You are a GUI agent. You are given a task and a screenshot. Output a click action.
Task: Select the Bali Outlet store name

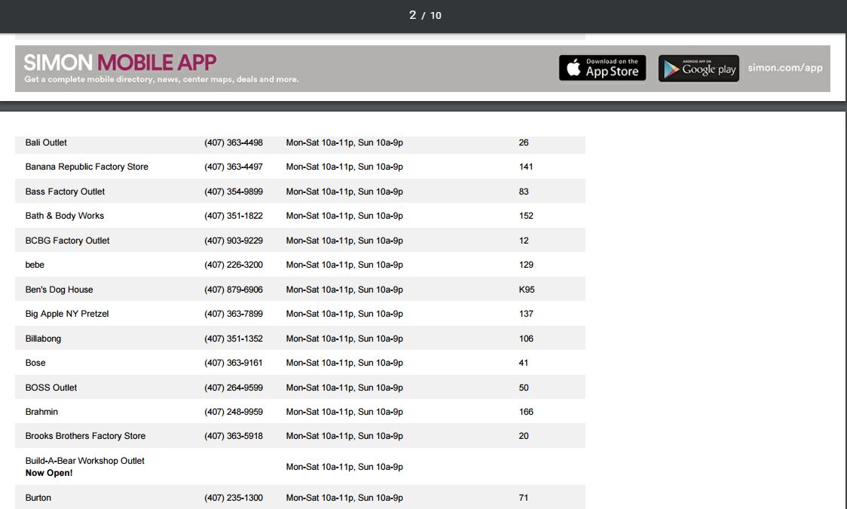pyautogui.click(x=46, y=143)
